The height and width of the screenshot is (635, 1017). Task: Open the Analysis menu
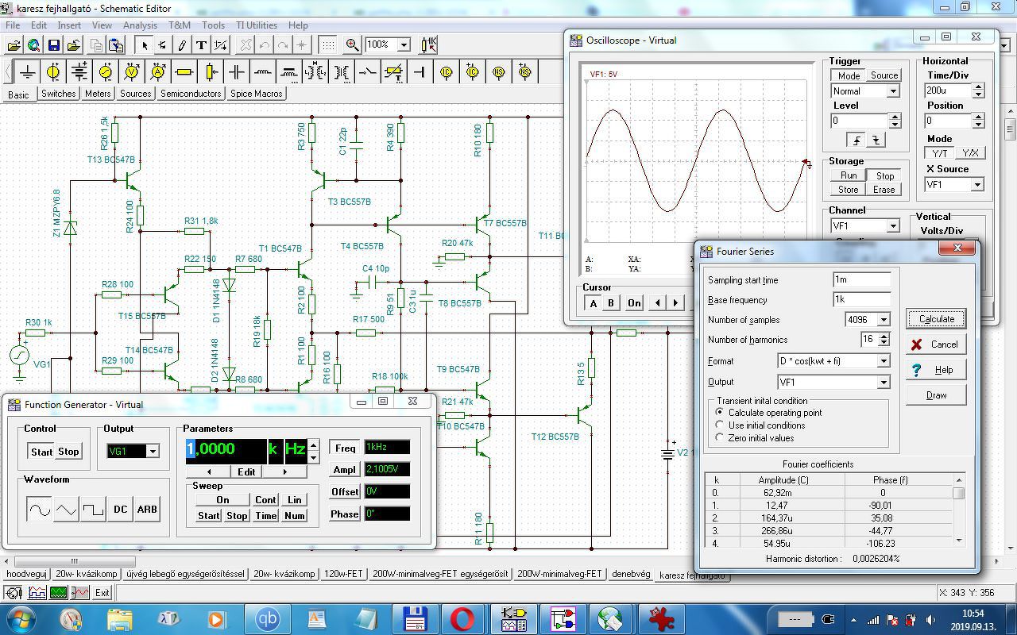pyautogui.click(x=140, y=25)
